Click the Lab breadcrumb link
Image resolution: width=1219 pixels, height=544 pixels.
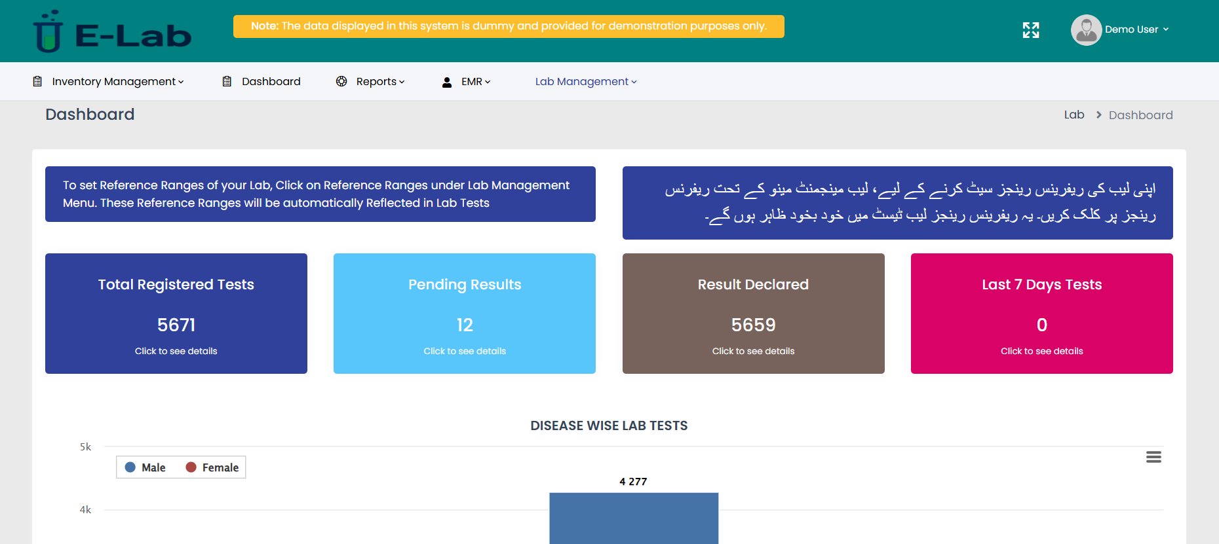pos(1074,115)
